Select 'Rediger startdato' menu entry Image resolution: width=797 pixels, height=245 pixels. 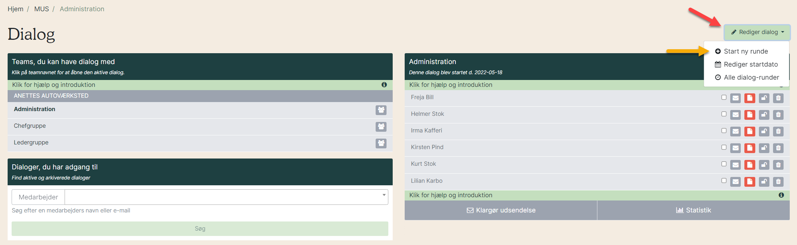click(x=750, y=64)
